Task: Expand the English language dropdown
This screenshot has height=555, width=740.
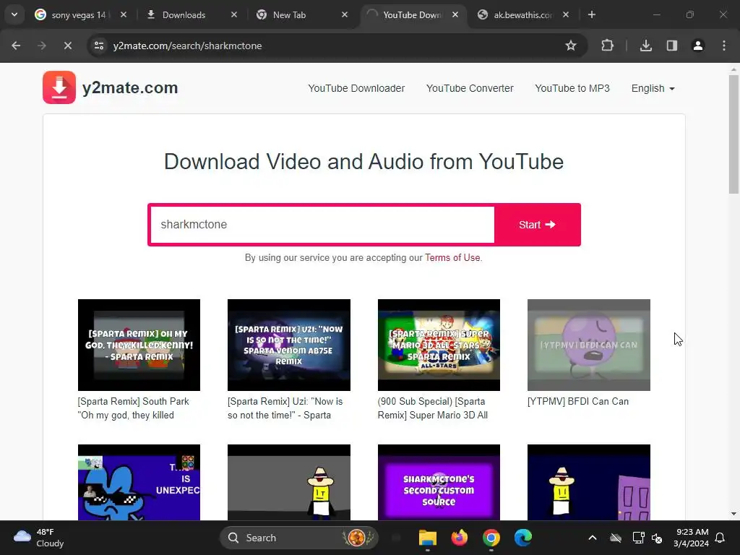Action: click(x=653, y=88)
